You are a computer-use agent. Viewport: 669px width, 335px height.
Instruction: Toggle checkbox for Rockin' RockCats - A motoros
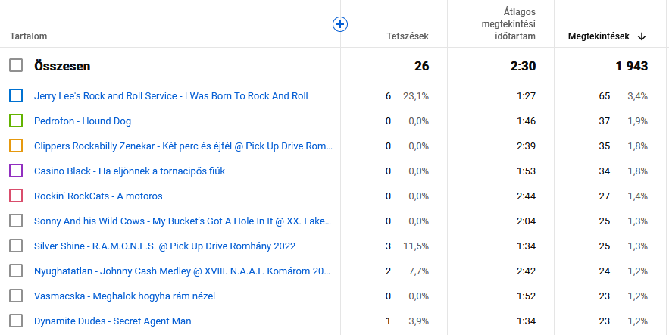click(16, 196)
